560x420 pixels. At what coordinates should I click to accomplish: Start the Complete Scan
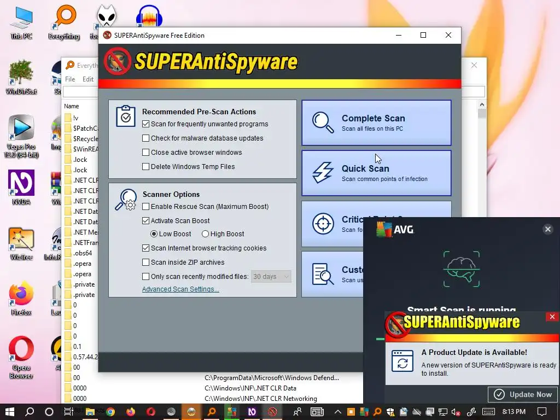(x=376, y=122)
